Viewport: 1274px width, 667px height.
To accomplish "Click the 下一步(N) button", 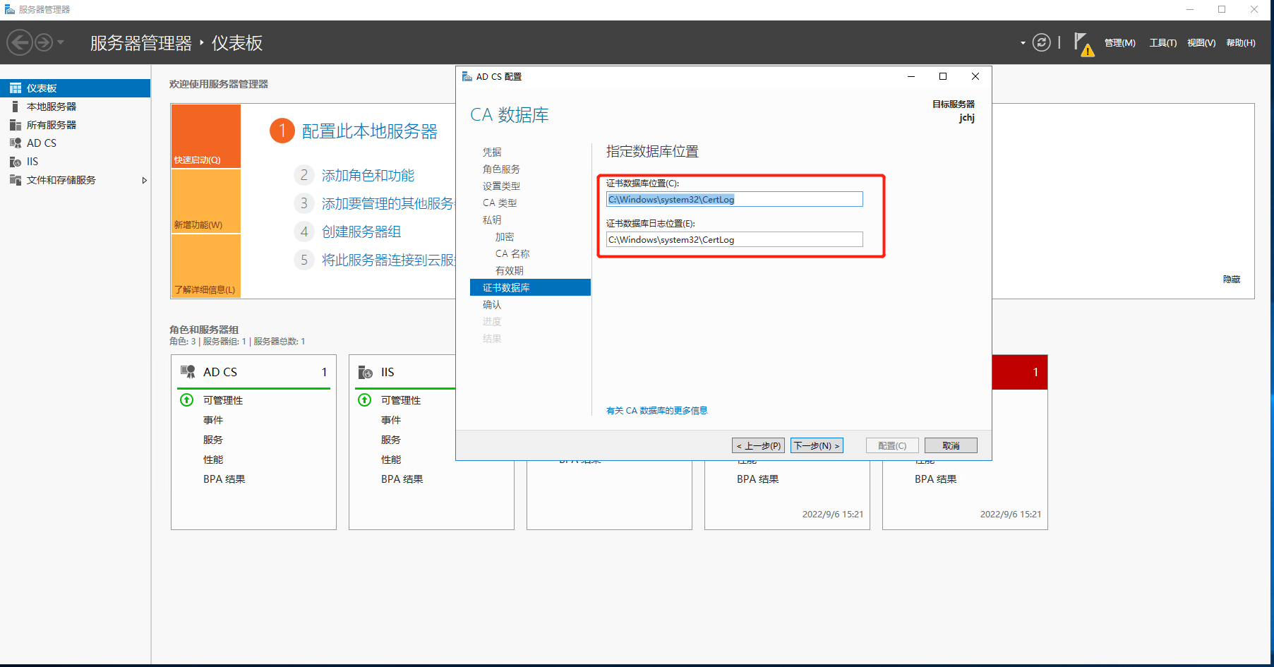I will click(x=817, y=445).
